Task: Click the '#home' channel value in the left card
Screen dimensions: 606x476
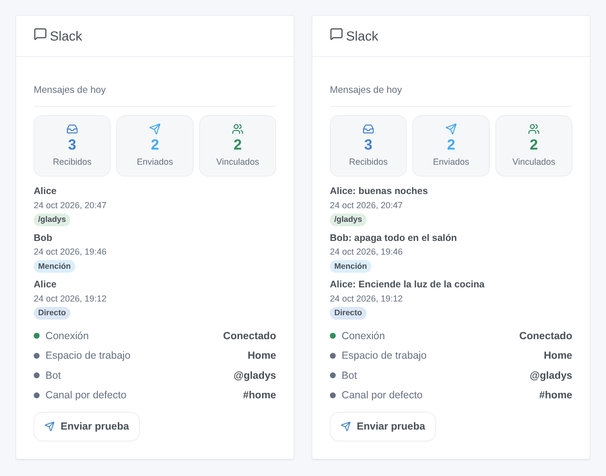Action: click(x=260, y=395)
